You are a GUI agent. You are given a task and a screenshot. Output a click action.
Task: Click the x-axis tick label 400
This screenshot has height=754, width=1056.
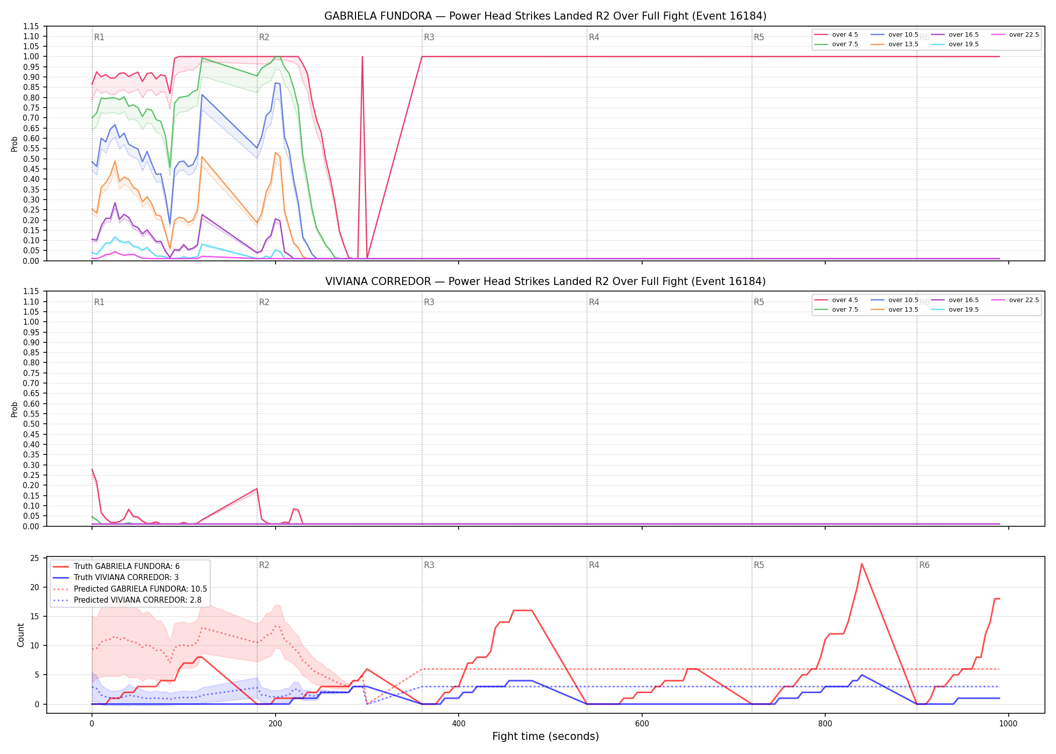pyautogui.click(x=459, y=724)
